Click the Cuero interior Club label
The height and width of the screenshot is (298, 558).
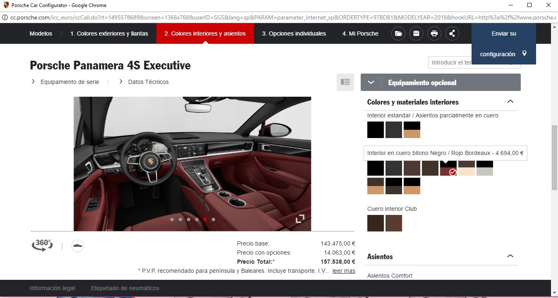(x=392, y=209)
